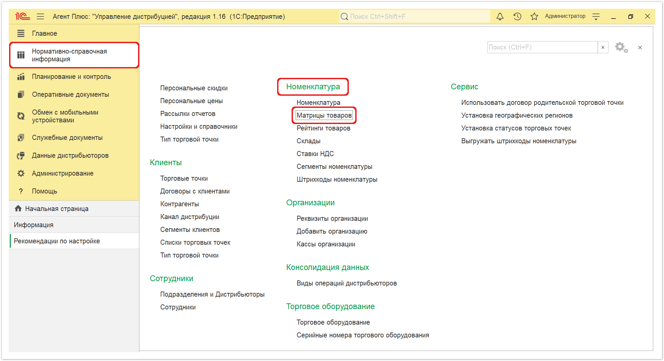Click the Оперативные документы icon

click(x=21, y=94)
